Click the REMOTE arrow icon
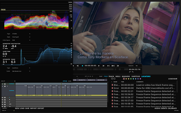181x113 pixels. tap(137, 66)
